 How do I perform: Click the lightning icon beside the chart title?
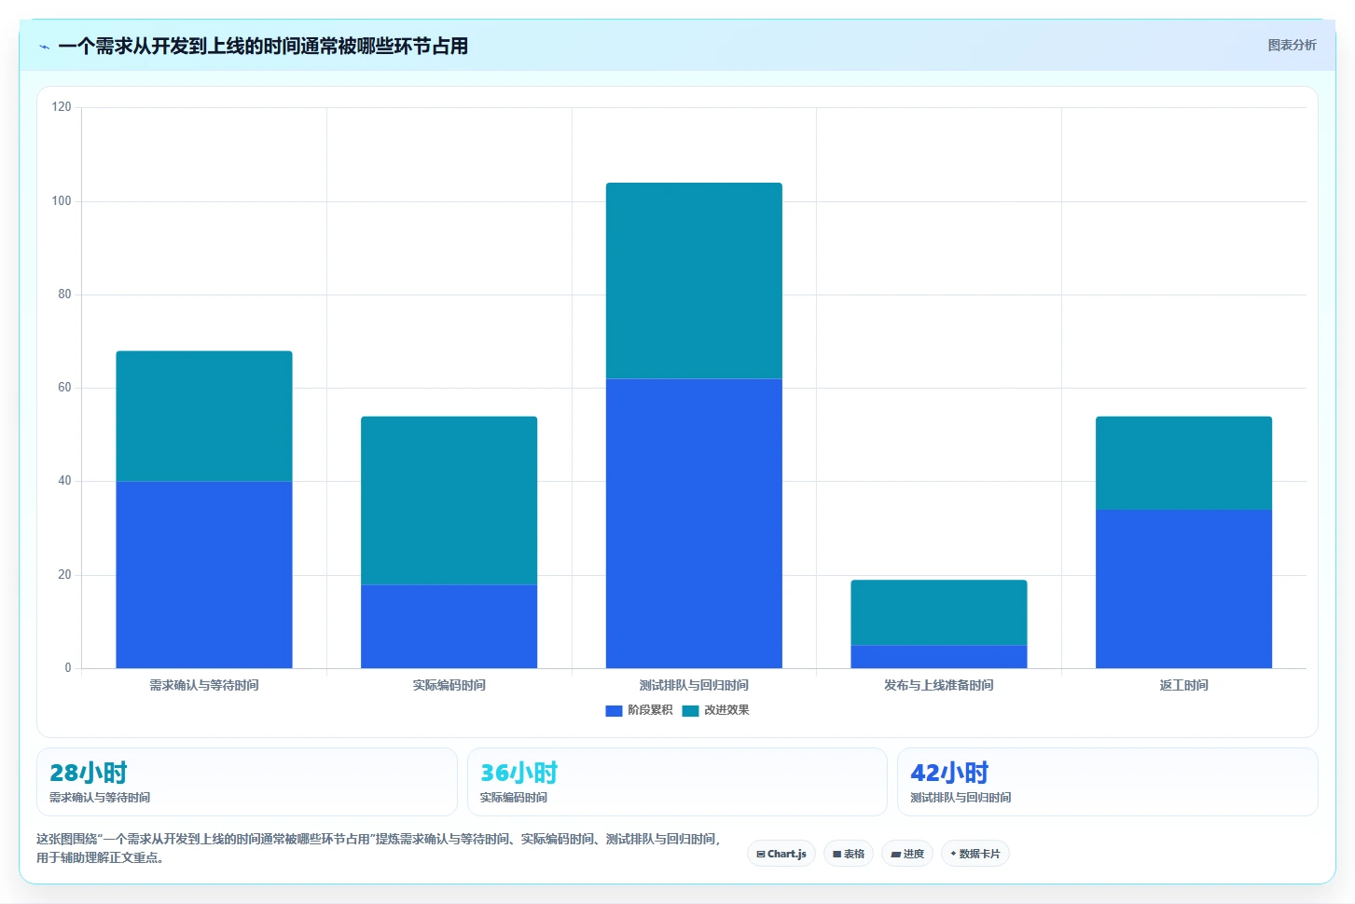[44, 47]
